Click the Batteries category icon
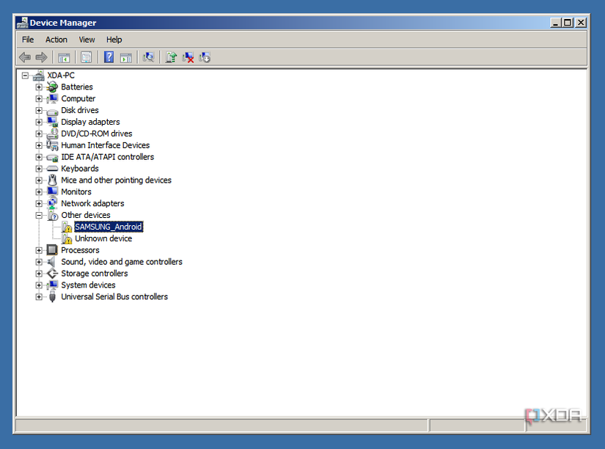Screen dimensions: 605x449 tap(52, 87)
